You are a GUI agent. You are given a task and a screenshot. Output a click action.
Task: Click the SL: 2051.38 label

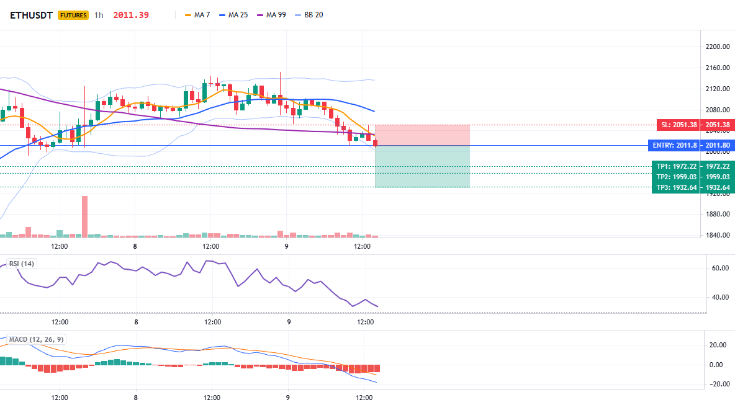coord(678,125)
